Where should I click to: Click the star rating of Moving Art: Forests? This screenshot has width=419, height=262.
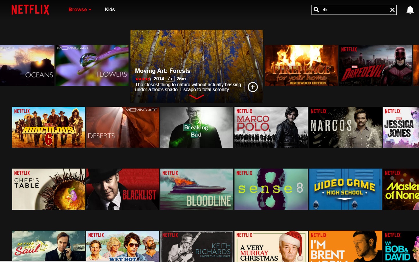[143, 79]
